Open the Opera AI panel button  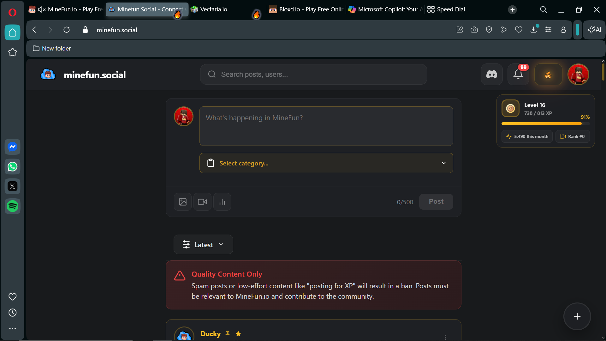click(x=594, y=30)
